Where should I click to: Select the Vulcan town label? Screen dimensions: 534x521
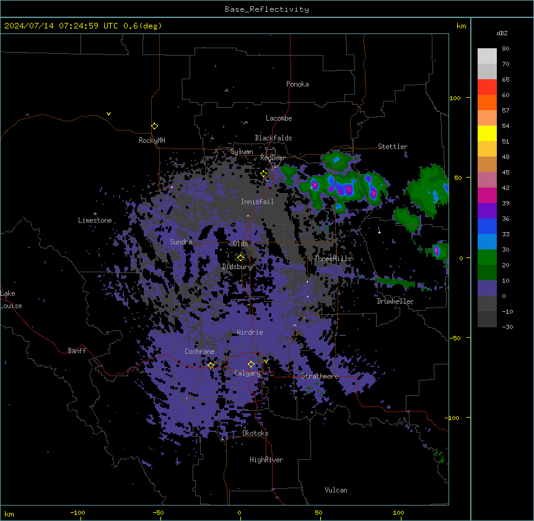click(x=336, y=490)
